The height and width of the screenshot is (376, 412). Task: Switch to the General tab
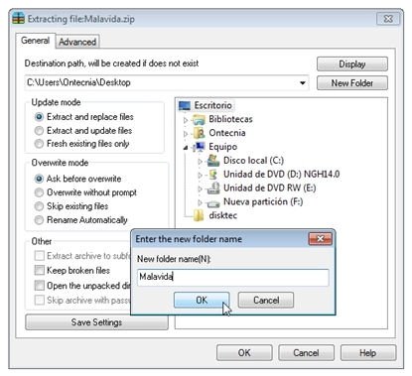tap(36, 41)
